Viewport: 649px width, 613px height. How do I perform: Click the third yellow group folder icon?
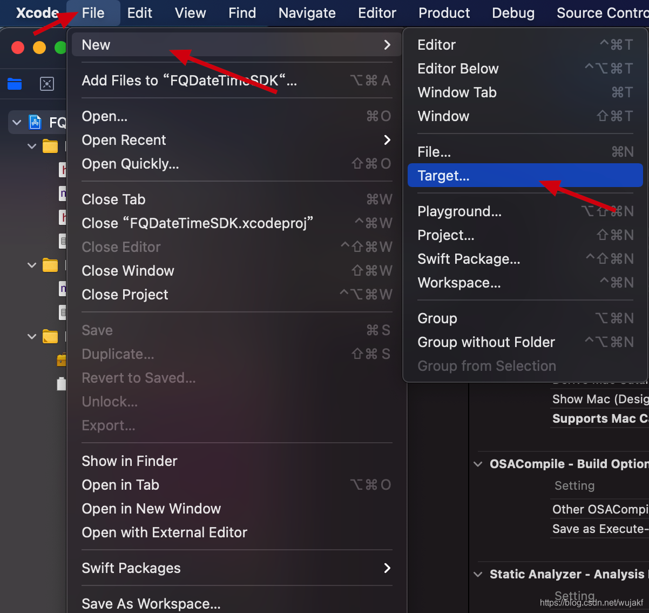point(50,336)
